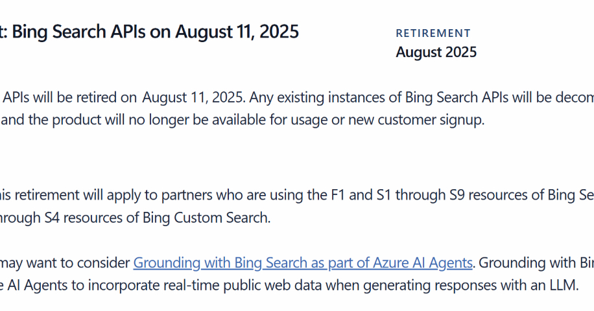
Task: Click the RETIREMENT category label
Action: pos(433,33)
